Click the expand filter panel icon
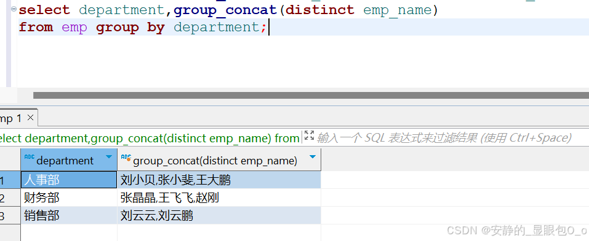Screen dimensions: 589x241 click(309, 136)
